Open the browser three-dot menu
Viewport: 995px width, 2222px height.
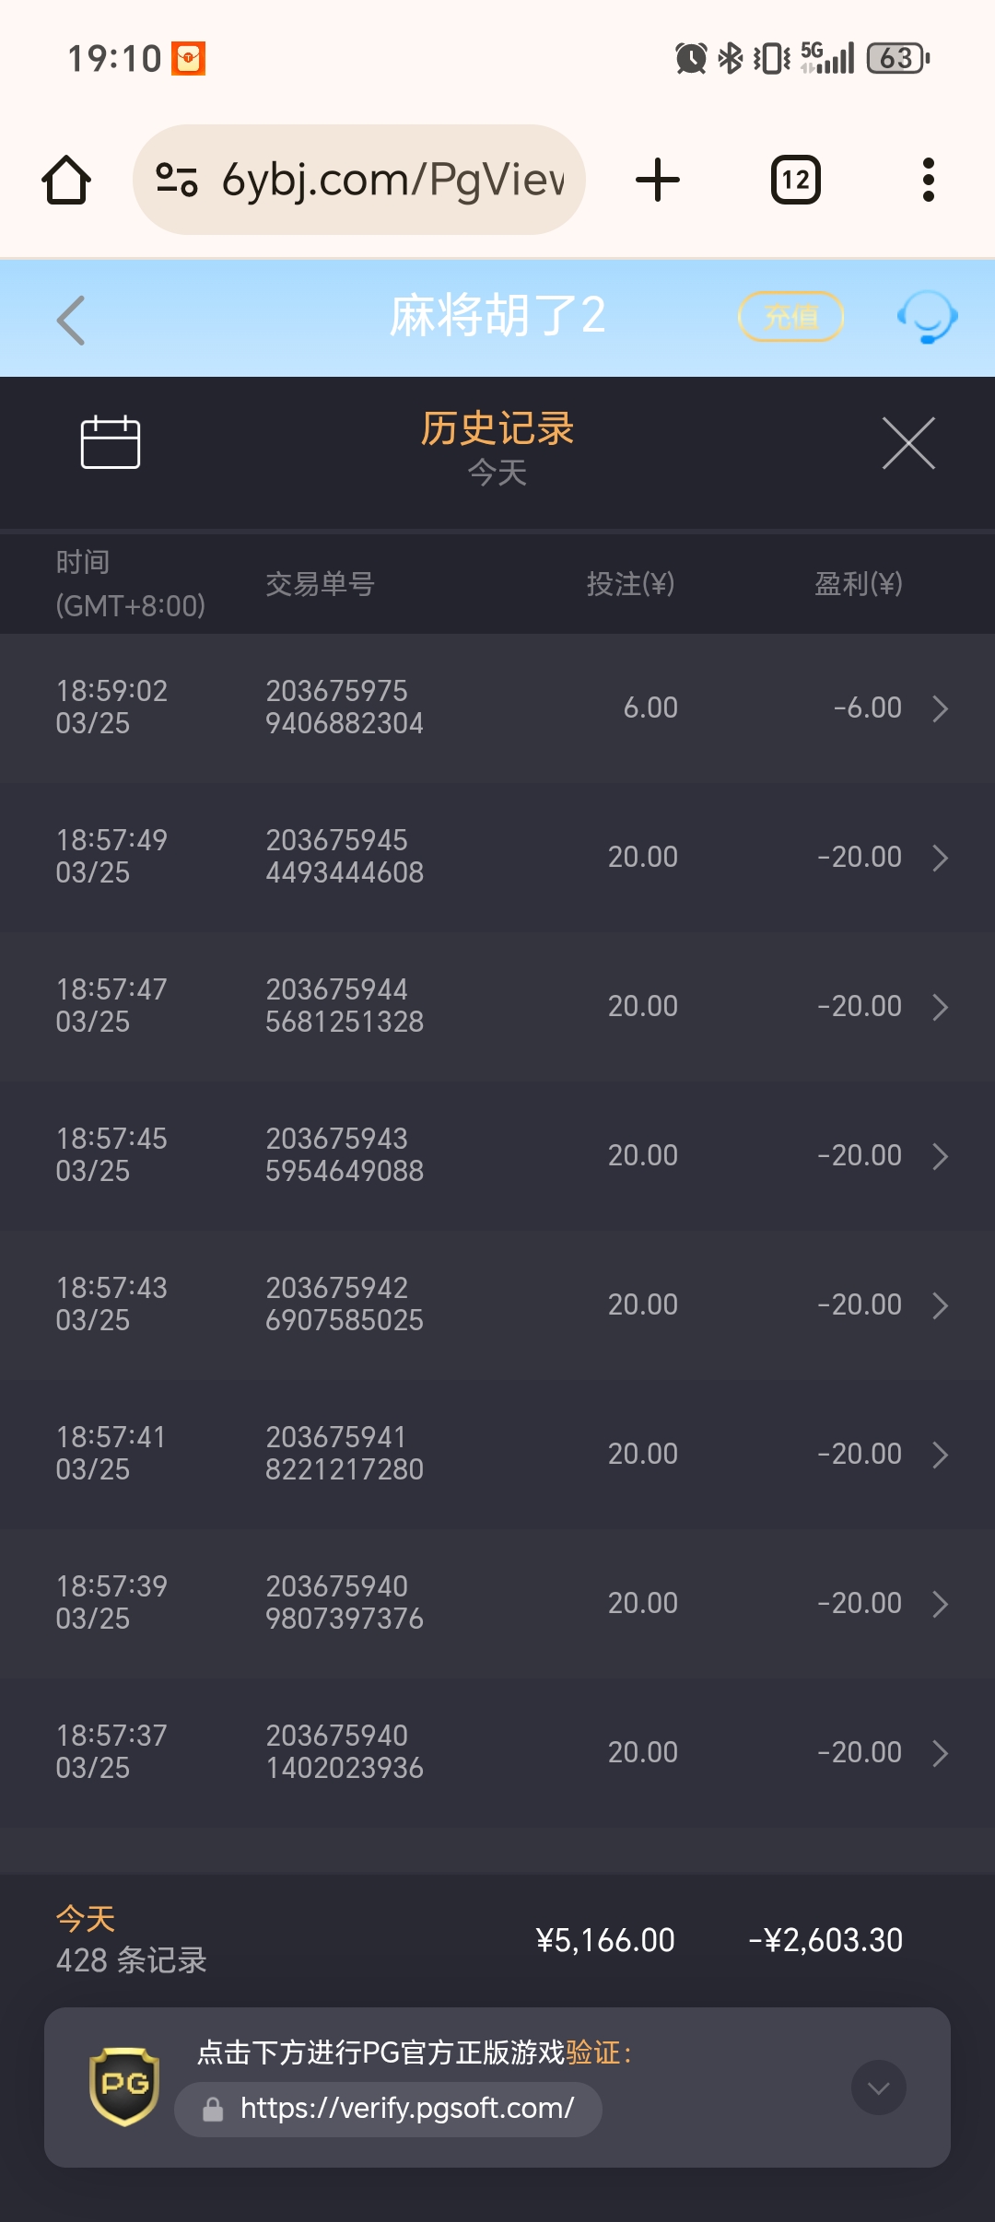click(928, 180)
